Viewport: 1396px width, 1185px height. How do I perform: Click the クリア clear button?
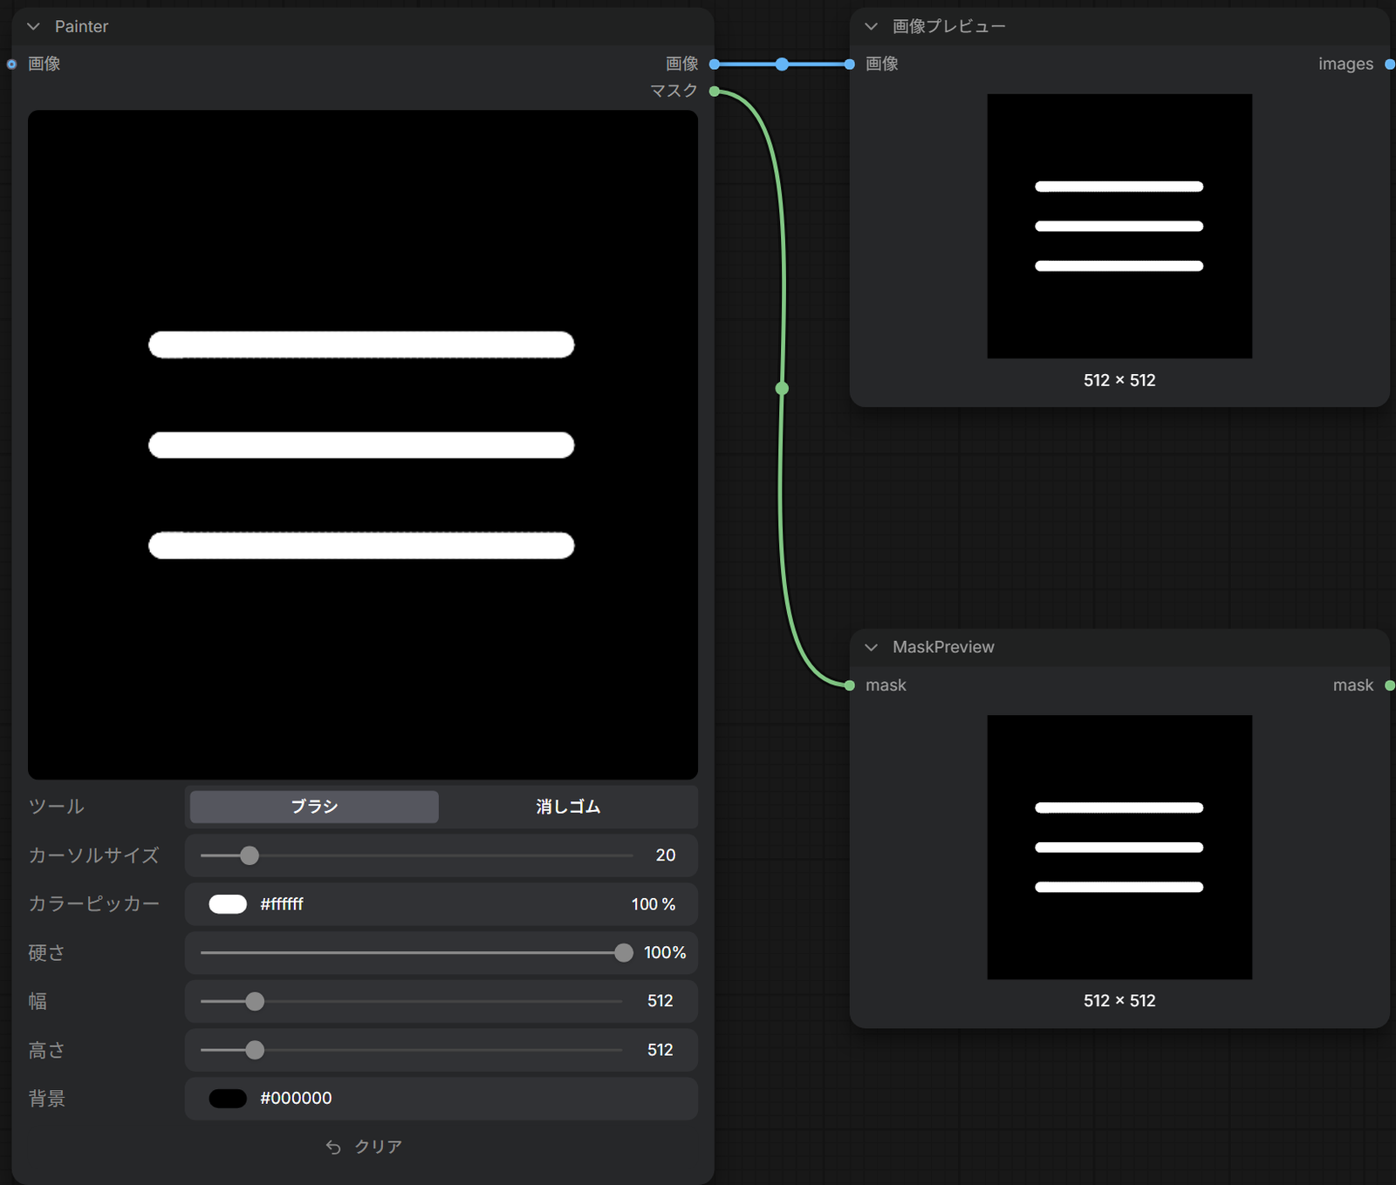pyautogui.click(x=363, y=1147)
